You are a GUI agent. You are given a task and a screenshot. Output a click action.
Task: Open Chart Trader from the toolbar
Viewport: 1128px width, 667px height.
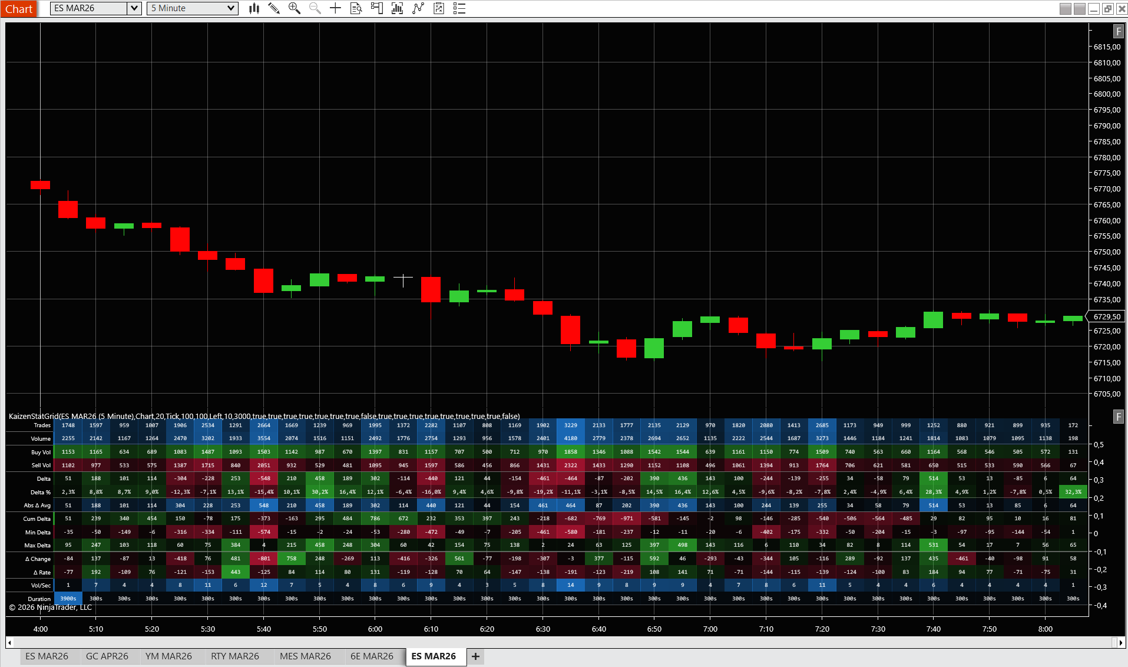tap(376, 8)
